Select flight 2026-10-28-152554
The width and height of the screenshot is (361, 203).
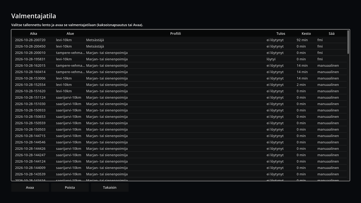[181, 85]
